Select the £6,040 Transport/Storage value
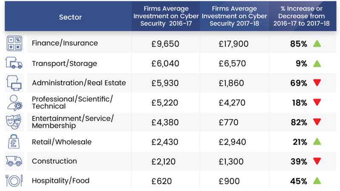Screen dimensions: 340x191 click(165, 63)
